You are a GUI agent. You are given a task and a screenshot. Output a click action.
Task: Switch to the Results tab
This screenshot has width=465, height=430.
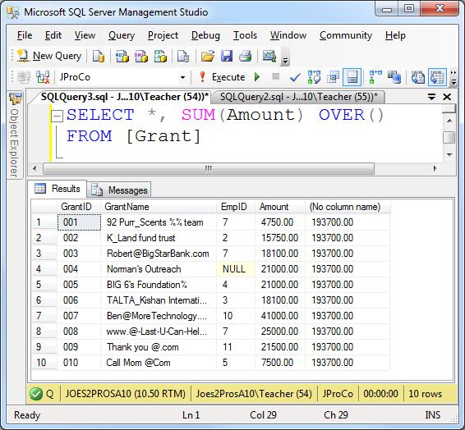click(x=58, y=189)
